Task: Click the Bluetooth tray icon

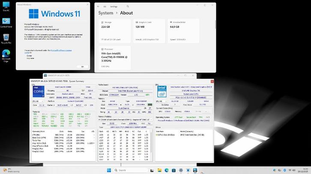Action: pyautogui.click(x=284, y=170)
